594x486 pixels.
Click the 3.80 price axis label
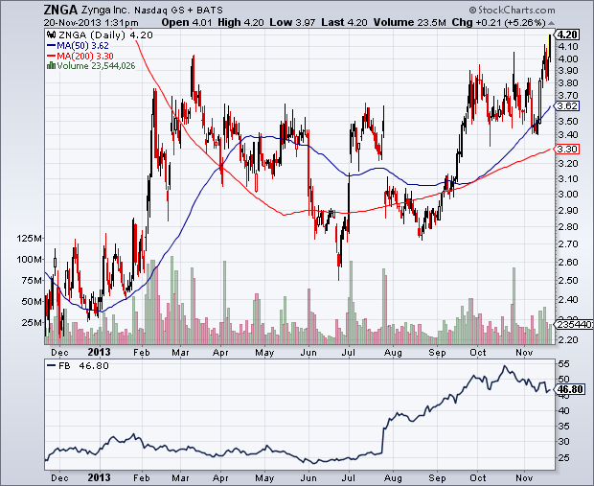[x=568, y=83]
